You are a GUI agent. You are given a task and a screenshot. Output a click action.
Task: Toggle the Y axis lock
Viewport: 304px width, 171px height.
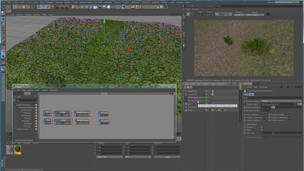click(x=43, y=7)
